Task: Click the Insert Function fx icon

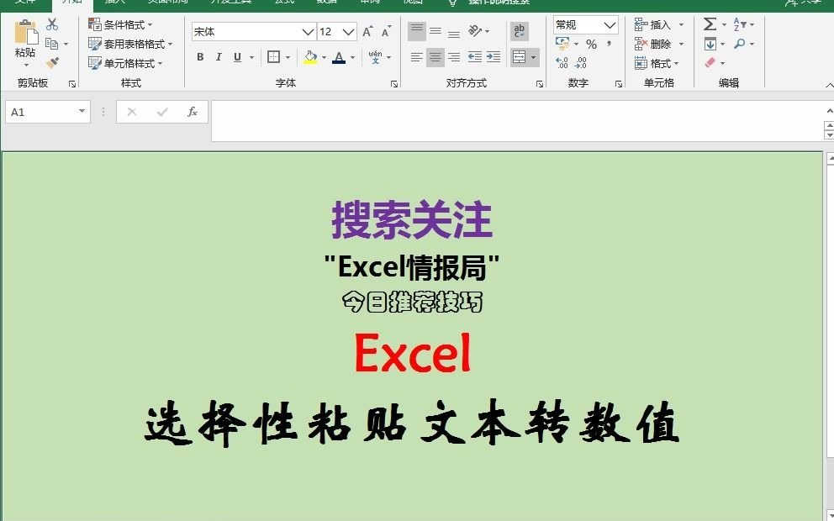Action: 193,111
